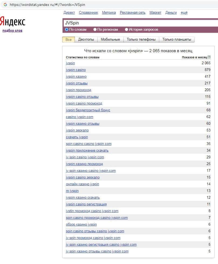The image size is (218, 264).
Task: Open the jvspin casino отзывы link
Action: pyautogui.click(x=82, y=97)
